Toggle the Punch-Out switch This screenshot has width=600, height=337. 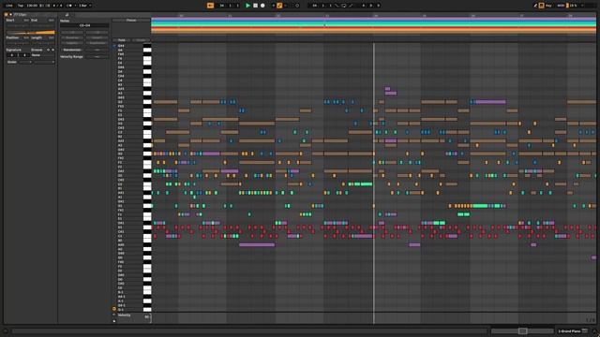[x=351, y=6]
